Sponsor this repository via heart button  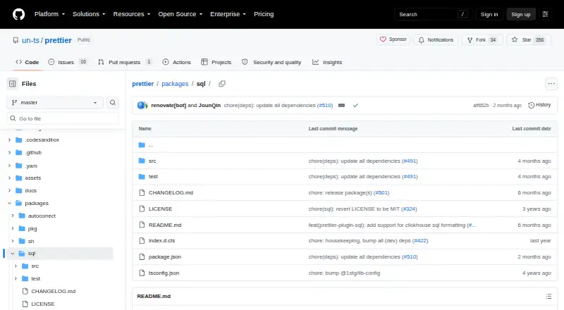[393, 39]
